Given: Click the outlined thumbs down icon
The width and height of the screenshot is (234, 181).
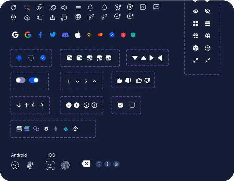Looking at the screenshot, I should (147, 80).
